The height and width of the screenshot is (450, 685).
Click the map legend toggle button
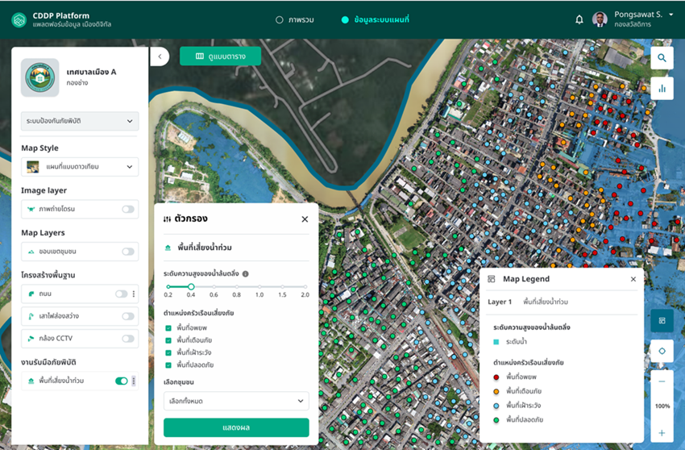click(x=662, y=320)
